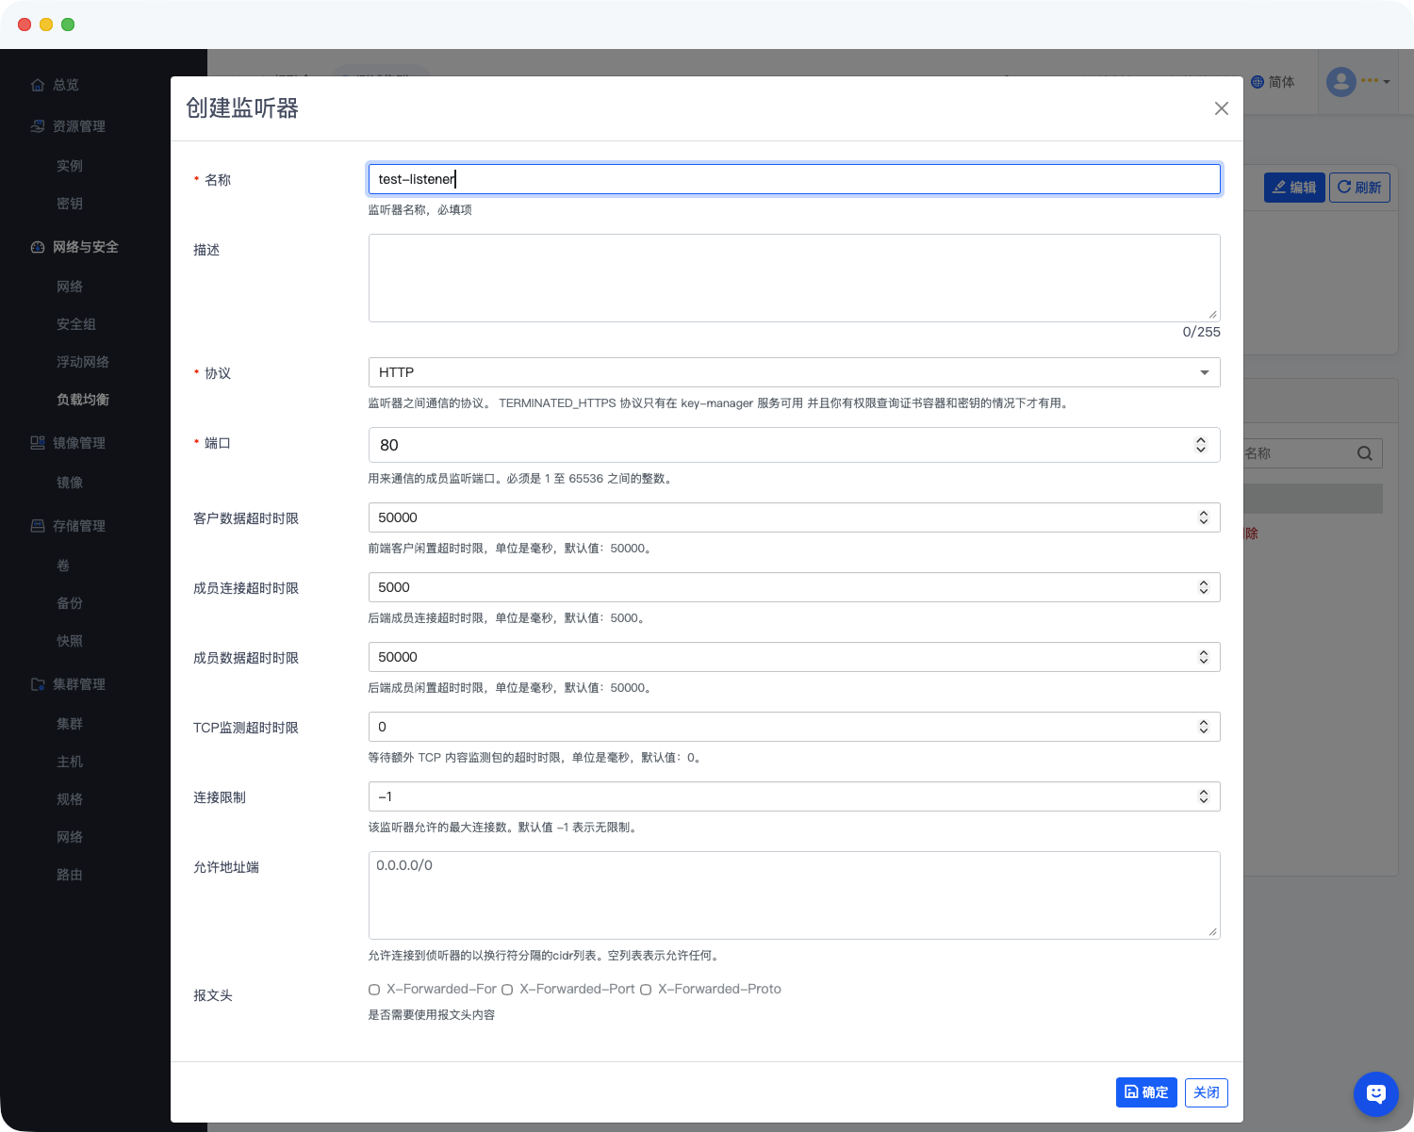
Task: Click the search magnifier icon
Action: tap(1364, 453)
